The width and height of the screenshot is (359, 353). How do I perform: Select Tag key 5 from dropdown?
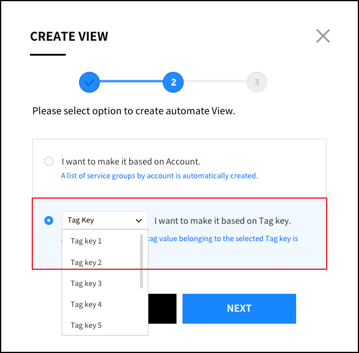coord(87,325)
